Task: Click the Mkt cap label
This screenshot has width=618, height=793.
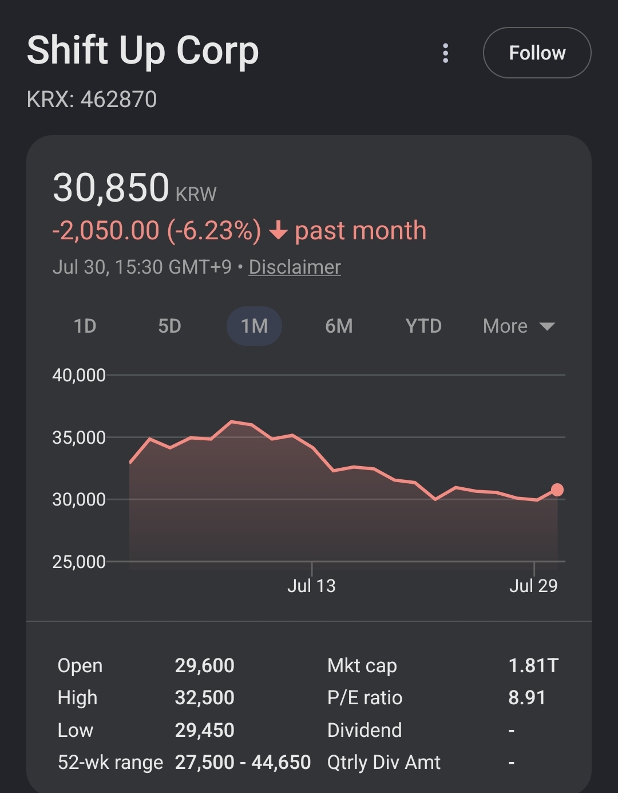Action: tap(362, 665)
